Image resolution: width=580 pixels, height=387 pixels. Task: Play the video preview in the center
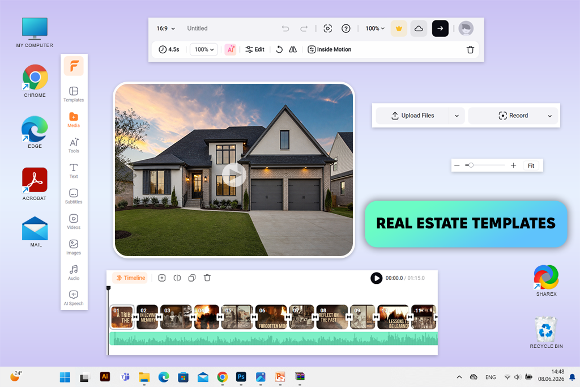234,175
